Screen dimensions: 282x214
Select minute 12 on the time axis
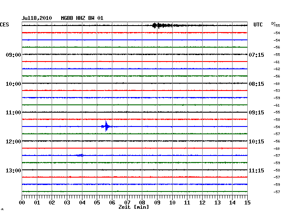(202, 202)
